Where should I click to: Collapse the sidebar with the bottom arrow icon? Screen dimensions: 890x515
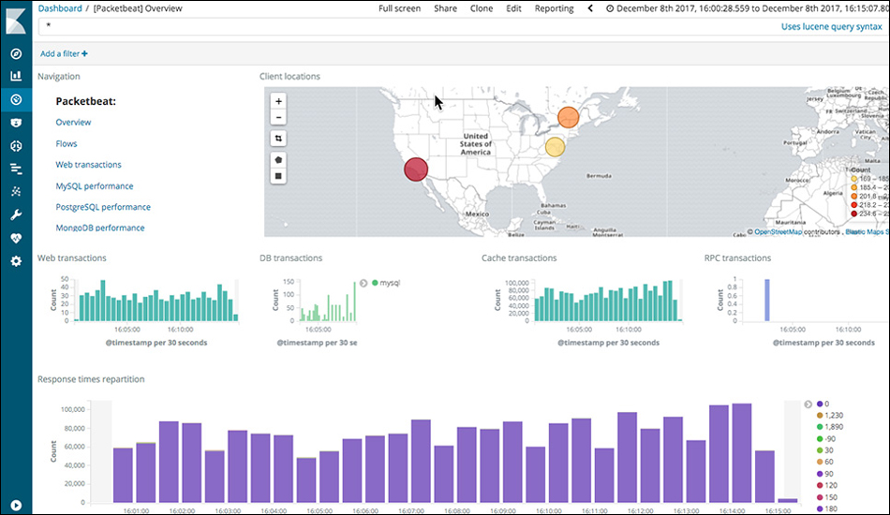coord(16,506)
